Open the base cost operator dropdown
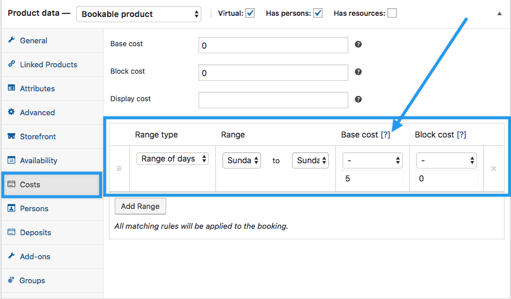Image resolution: width=511 pixels, height=299 pixels. tap(372, 160)
